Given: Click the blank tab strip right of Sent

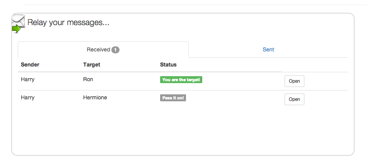Looking at the screenshot, I should click(x=325, y=49).
